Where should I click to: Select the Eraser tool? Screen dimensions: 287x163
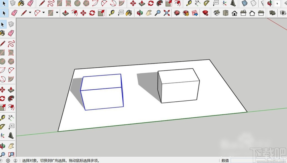[x=14, y=13]
